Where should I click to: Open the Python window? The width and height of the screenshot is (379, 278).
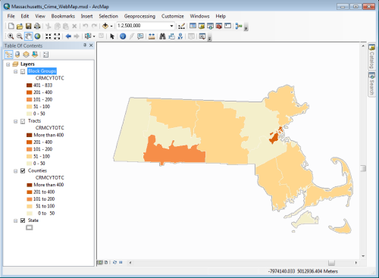(x=227, y=26)
